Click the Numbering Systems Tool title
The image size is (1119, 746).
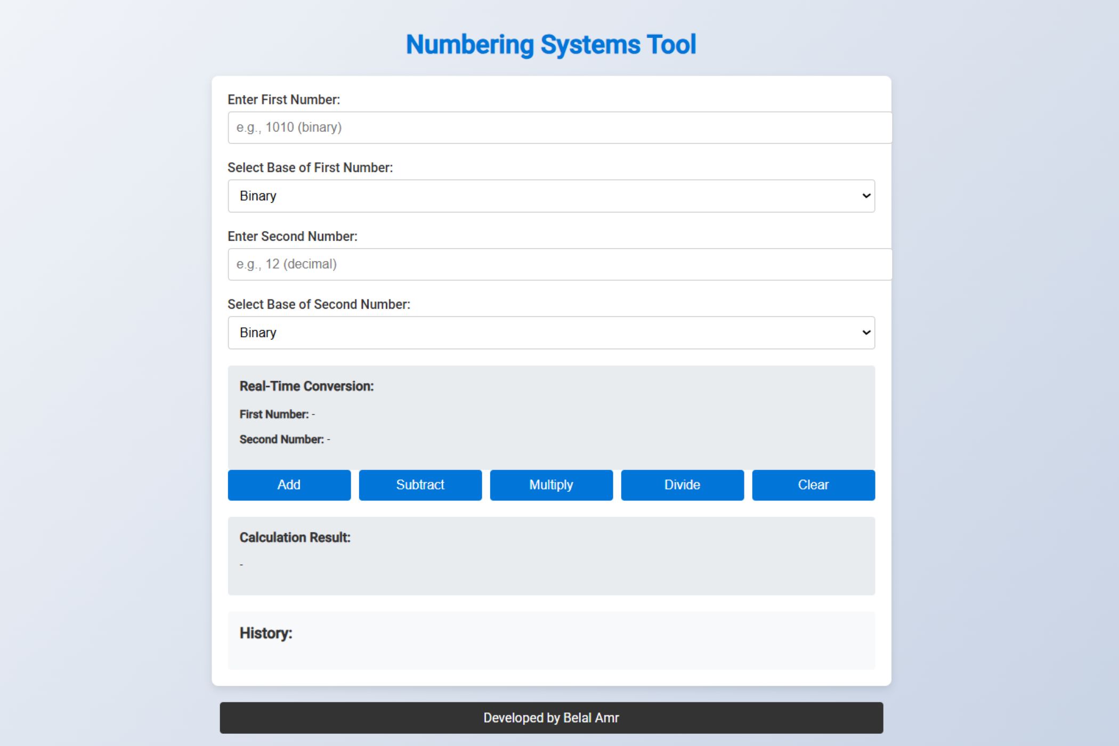click(x=551, y=45)
